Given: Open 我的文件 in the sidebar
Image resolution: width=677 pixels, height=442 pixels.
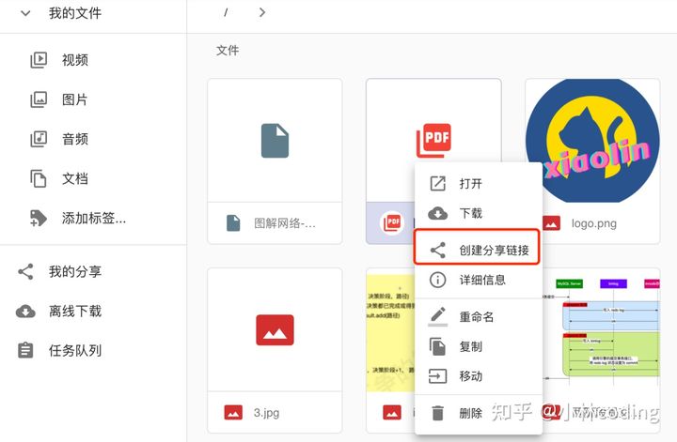Looking at the screenshot, I should (74, 13).
